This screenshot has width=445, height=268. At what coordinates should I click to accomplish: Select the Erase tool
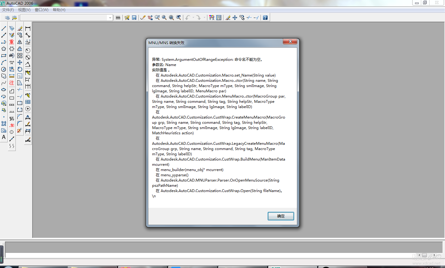click(20, 28)
